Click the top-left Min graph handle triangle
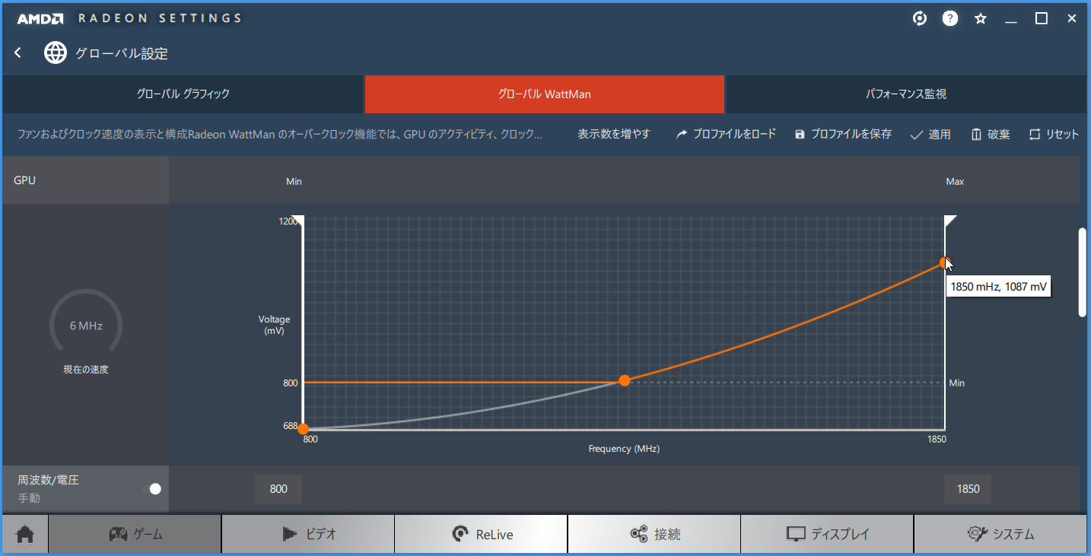Viewport: 1091px width, 556px height. (x=298, y=221)
